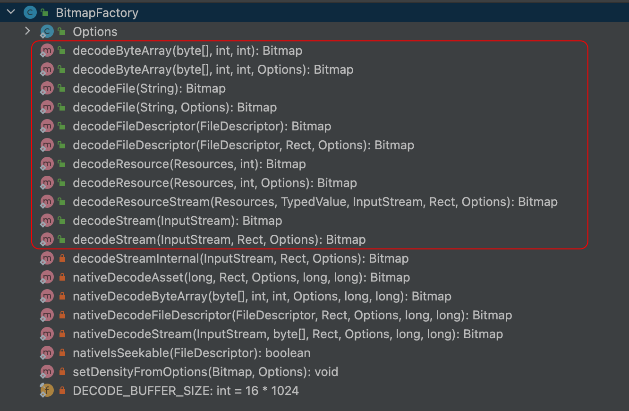Click the method icon beside decodeStreamInternal
This screenshot has width=629, height=411.
coord(46,258)
